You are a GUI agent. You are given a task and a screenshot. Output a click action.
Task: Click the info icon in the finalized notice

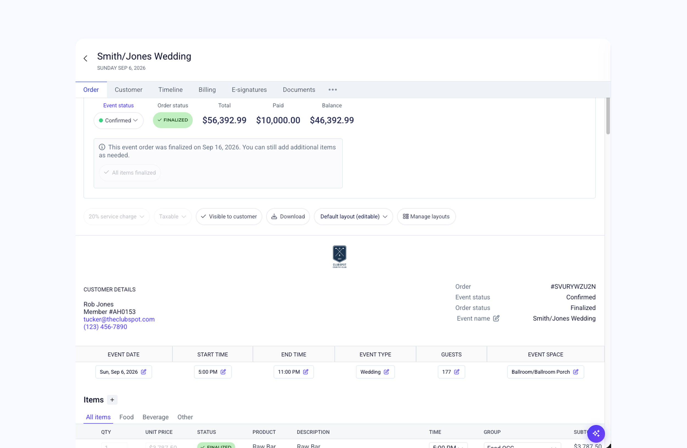(102, 147)
